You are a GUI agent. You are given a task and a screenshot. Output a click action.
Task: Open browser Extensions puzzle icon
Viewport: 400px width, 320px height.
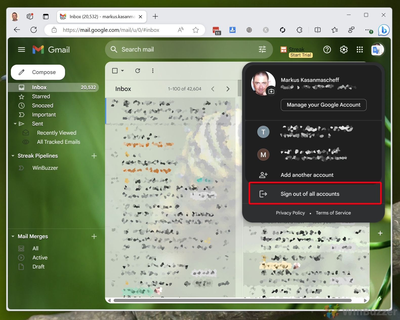(x=299, y=30)
